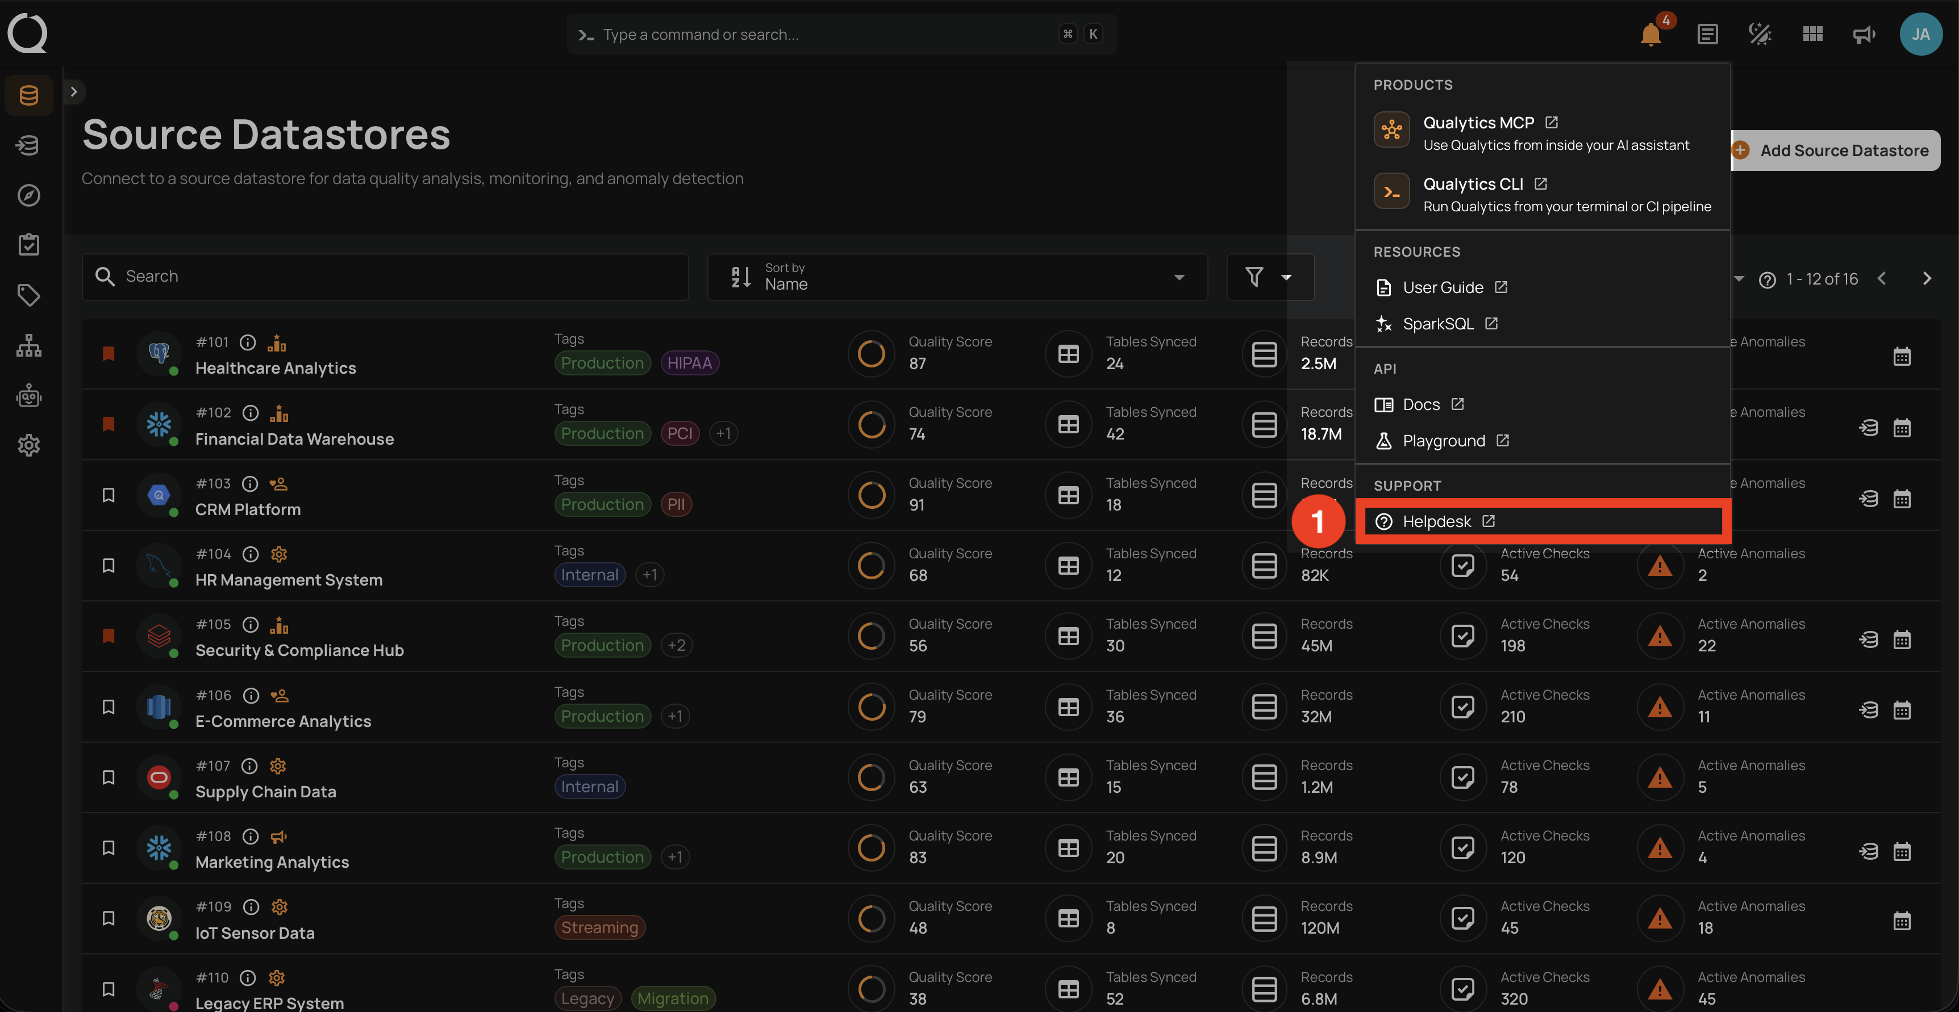Image resolution: width=1959 pixels, height=1012 pixels.
Task: Toggle the bookmark on Supply Chain Data
Action: click(108, 777)
